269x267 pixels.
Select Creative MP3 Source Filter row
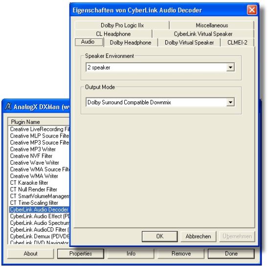39,143
